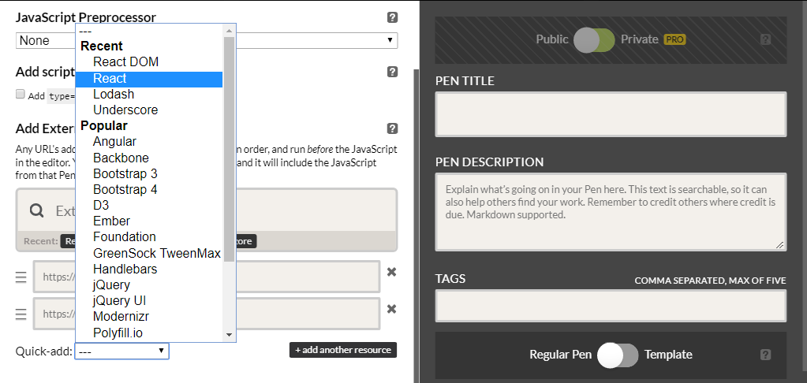Viewport: 807px width, 383px height.
Task: Click help icon next to Template toggle
Action: click(764, 355)
